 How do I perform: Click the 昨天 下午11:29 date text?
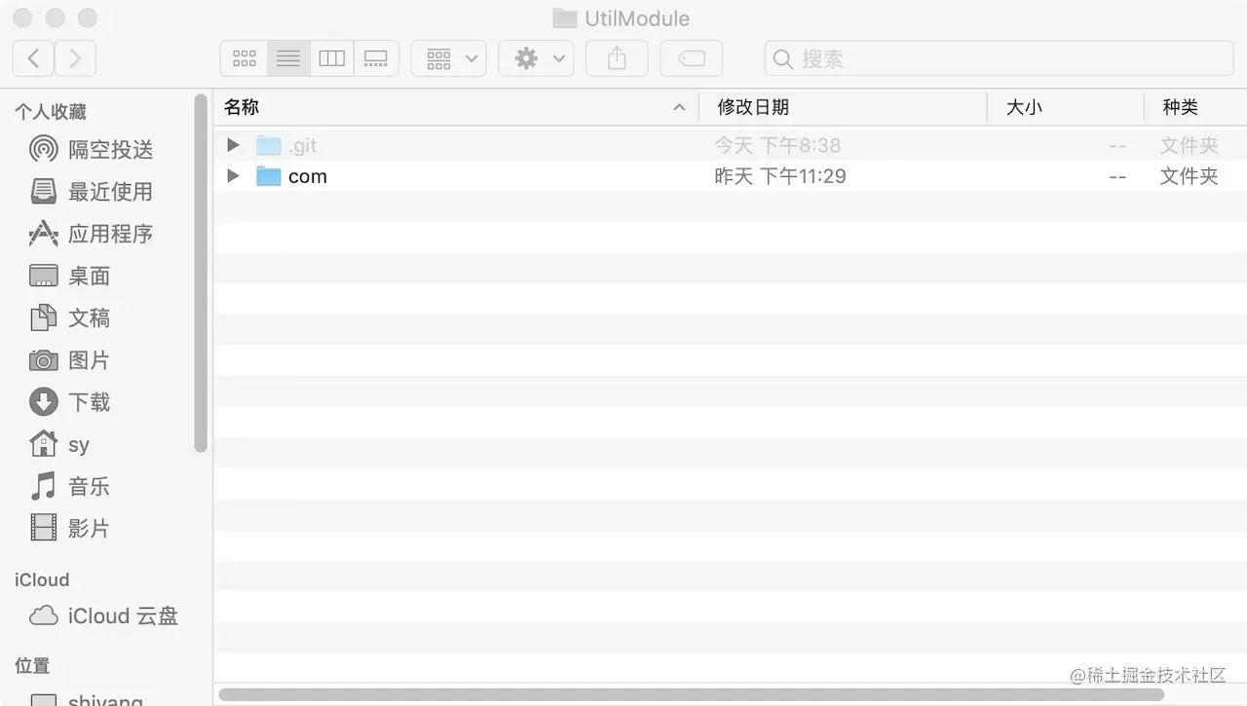click(780, 176)
